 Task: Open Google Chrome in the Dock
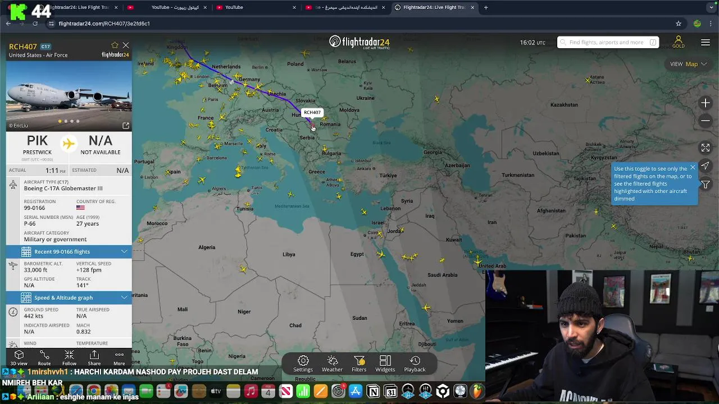[94, 391]
